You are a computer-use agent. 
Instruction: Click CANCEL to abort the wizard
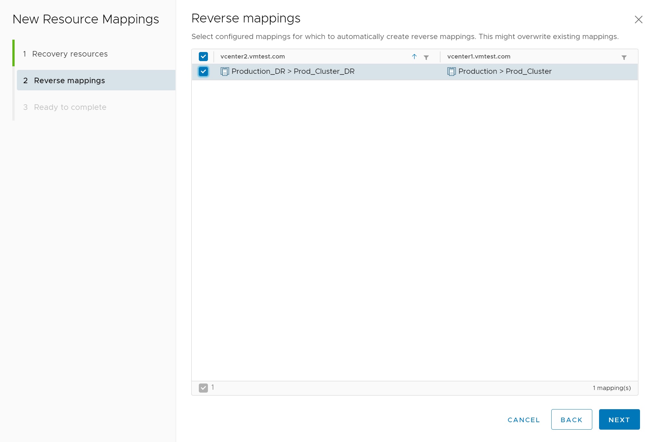pos(524,420)
